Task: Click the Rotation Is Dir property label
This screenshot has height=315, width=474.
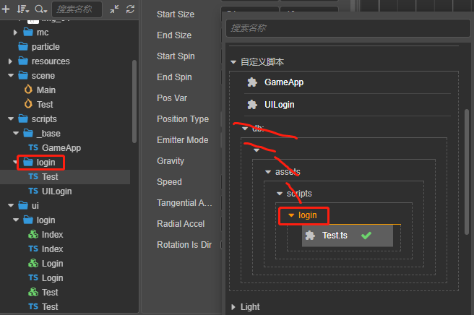Action: (184, 245)
